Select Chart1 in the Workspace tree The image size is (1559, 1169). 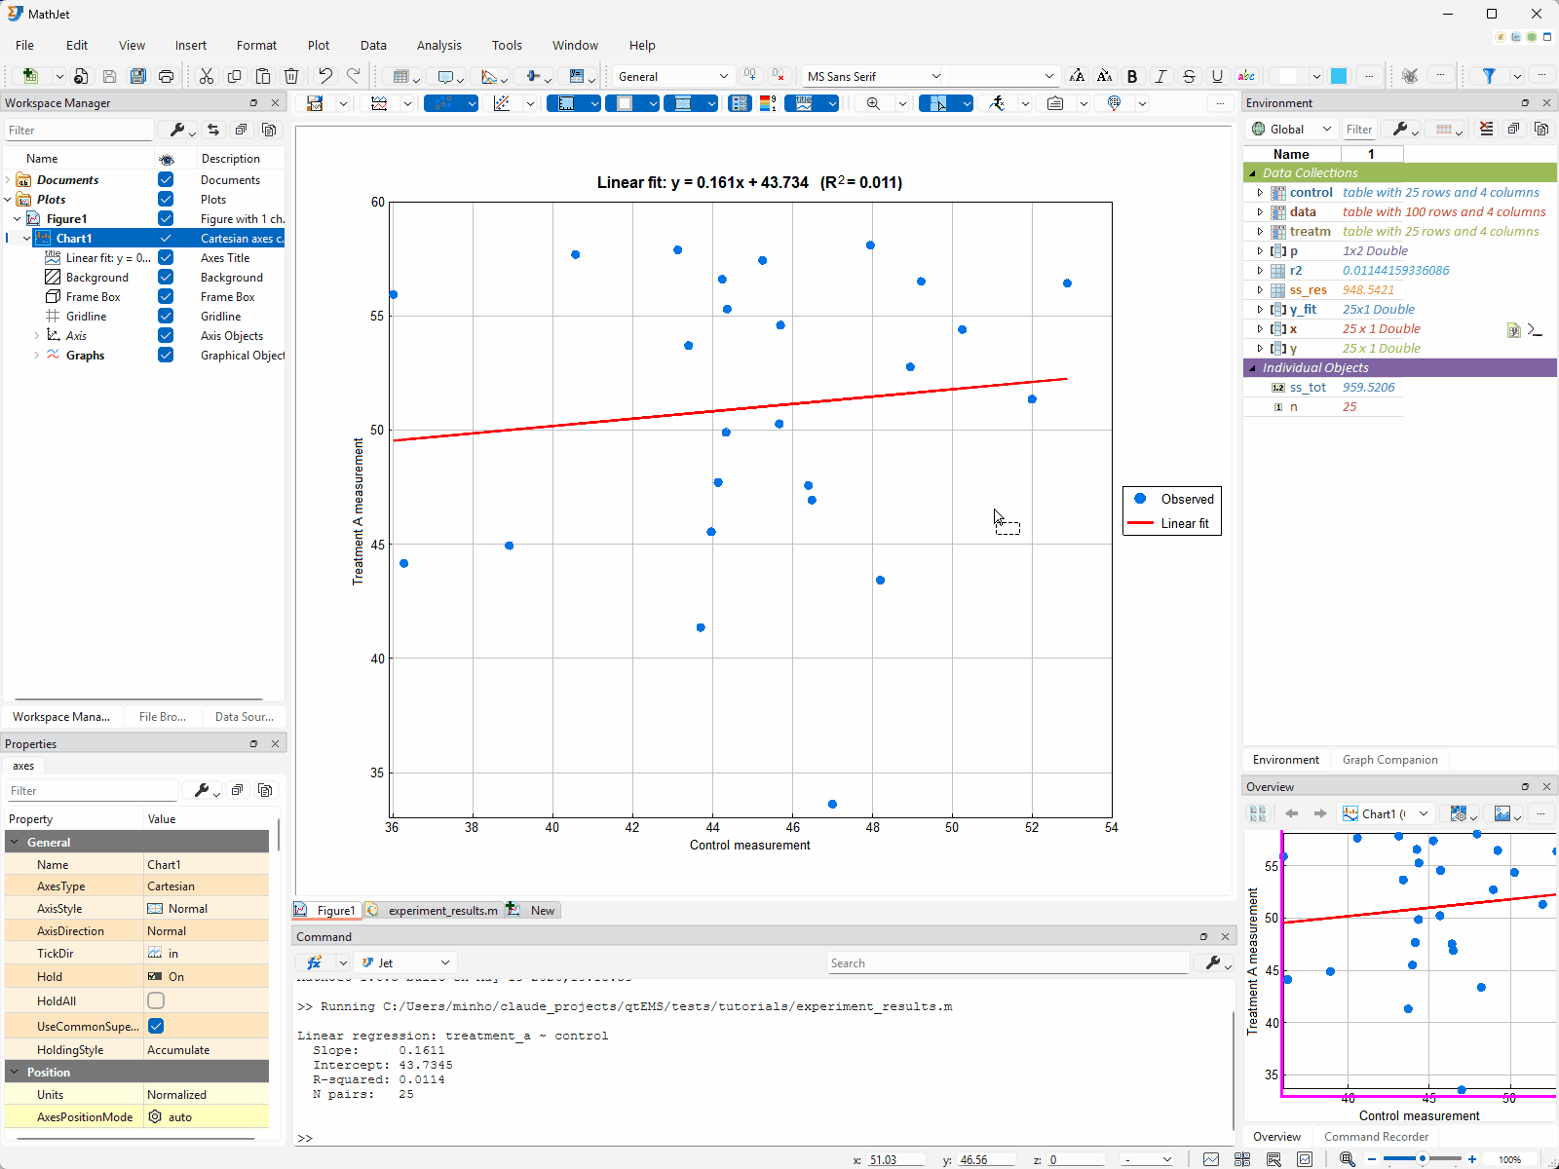coord(74,238)
